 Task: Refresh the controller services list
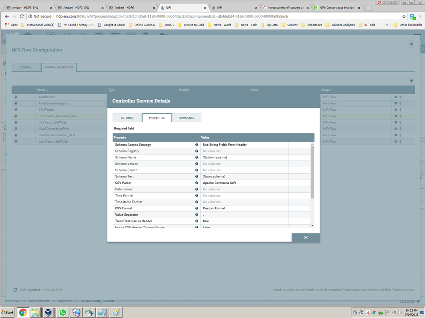click(x=16, y=290)
